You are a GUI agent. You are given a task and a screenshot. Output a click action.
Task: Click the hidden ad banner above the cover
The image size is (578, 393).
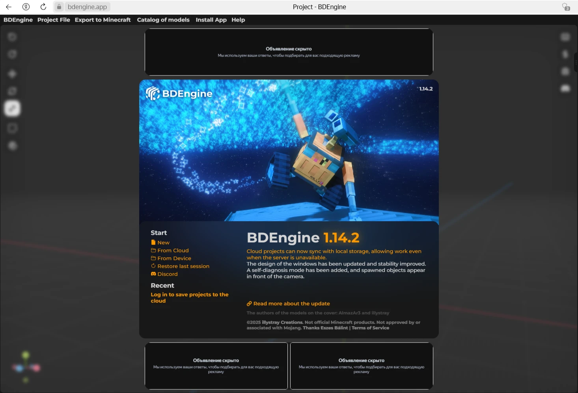coord(289,52)
